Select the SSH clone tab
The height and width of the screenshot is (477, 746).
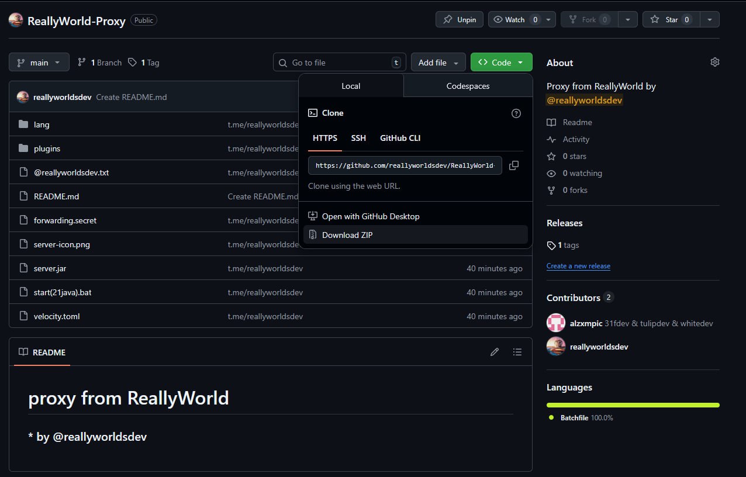coord(358,138)
